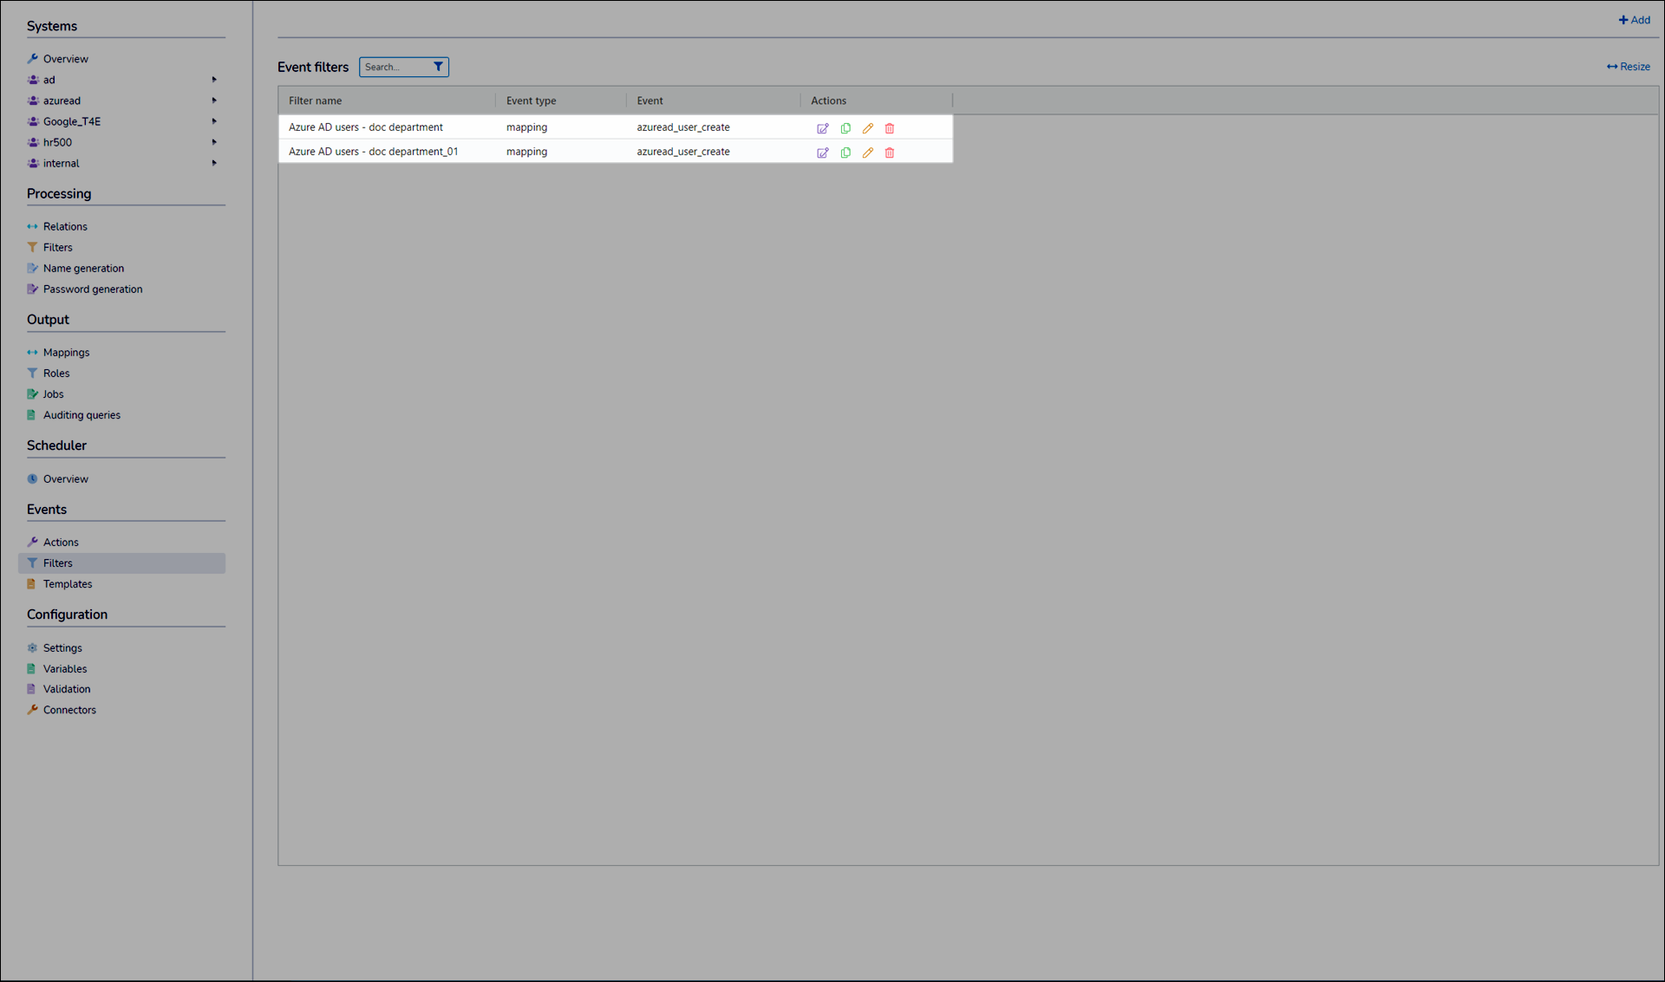Open Templates under Events
Viewport: 1665px width, 982px height.
click(68, 584)
